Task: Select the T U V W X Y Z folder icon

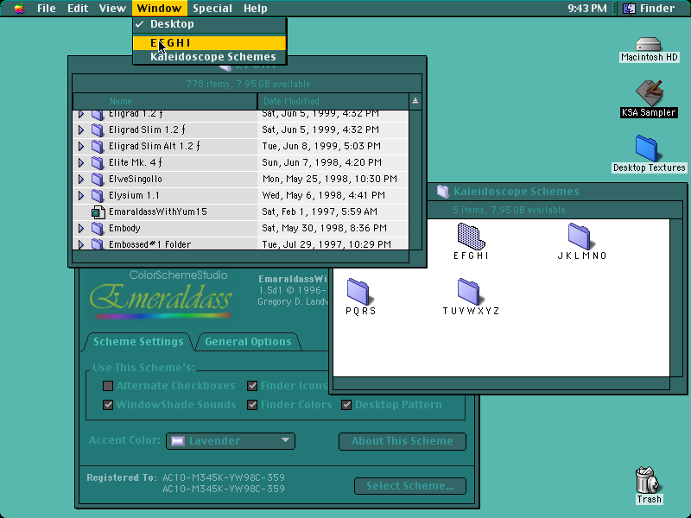Action: (x=469, y=292)
